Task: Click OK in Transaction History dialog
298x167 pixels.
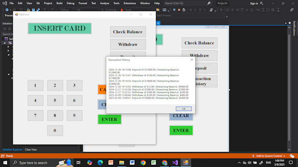Action: coord(184,108)
